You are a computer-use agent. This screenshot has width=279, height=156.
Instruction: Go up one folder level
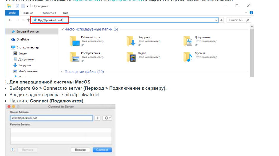(x=28, y=20)
